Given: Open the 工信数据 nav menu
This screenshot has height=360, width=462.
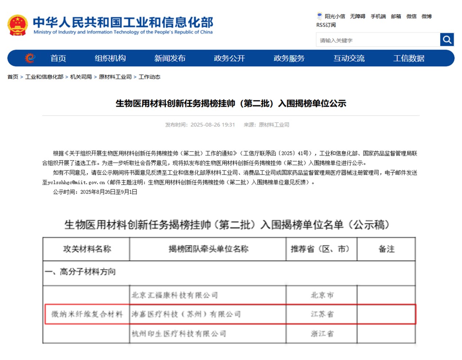Looking at the screenshot, I should tap(409, 58).
